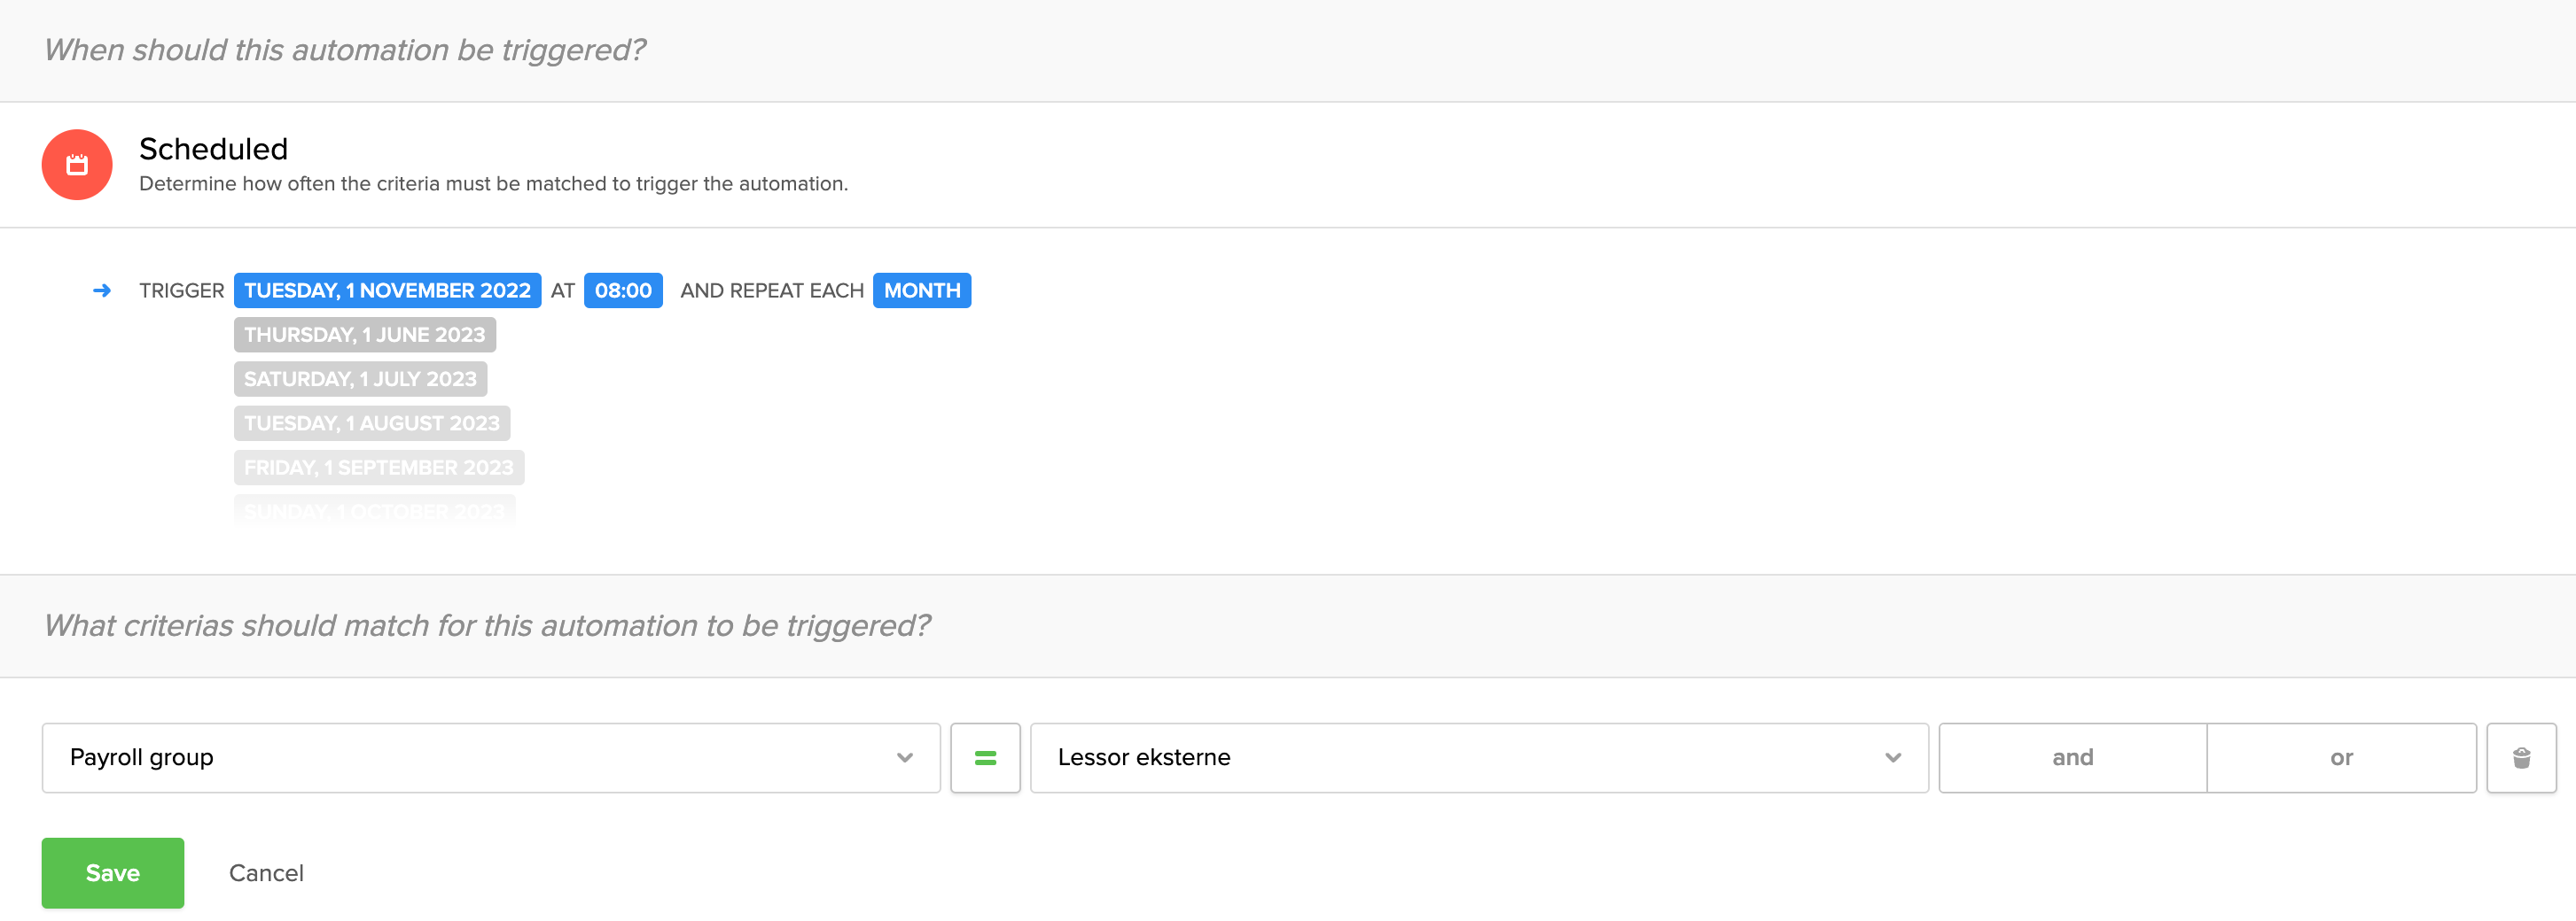Viewport: 2576px width, 921px height.
Task: Click upcoming date Tuesday, 1 August 2023
Action: pyautogui.click(x=372, y=423)
